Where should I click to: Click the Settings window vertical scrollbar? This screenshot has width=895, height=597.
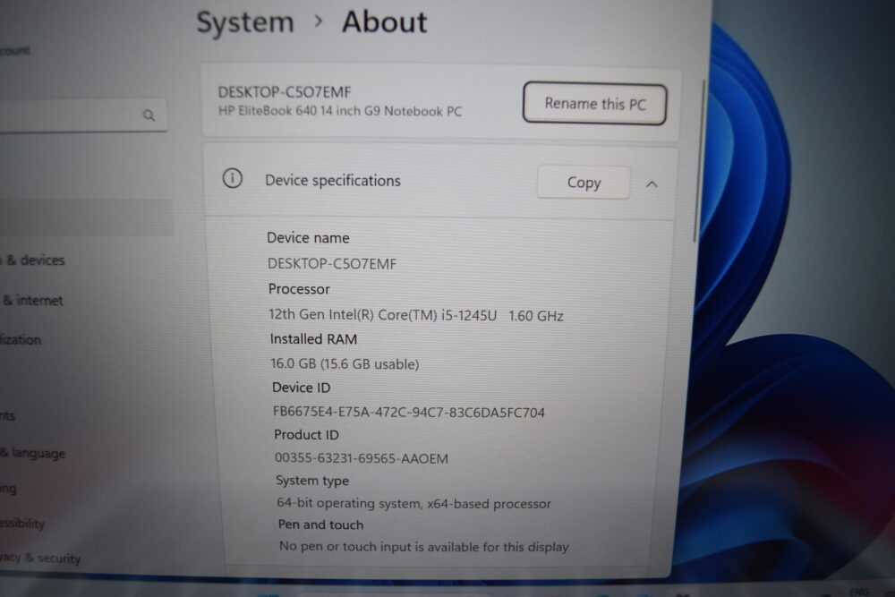pos(698,161)
